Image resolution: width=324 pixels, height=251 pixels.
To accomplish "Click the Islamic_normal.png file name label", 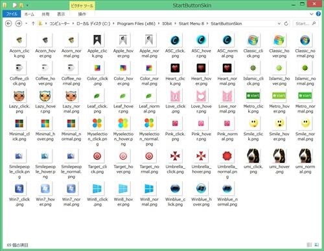I will pos(305,81).
